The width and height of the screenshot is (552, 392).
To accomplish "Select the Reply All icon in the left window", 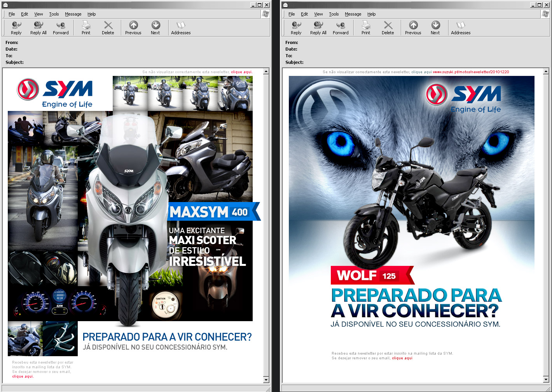I will pyautogui.click(x=38, y=27).
